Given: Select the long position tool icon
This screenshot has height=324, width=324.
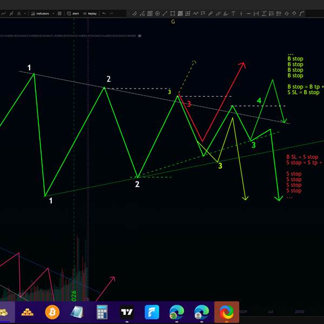Looking at the screenshot, I should (x=271, y=13).
